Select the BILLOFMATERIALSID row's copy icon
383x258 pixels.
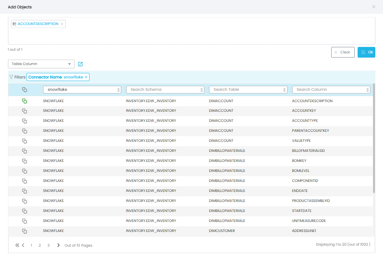[x=24, y=151]
